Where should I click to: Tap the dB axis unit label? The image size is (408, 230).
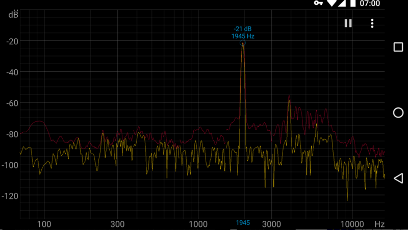13,15
